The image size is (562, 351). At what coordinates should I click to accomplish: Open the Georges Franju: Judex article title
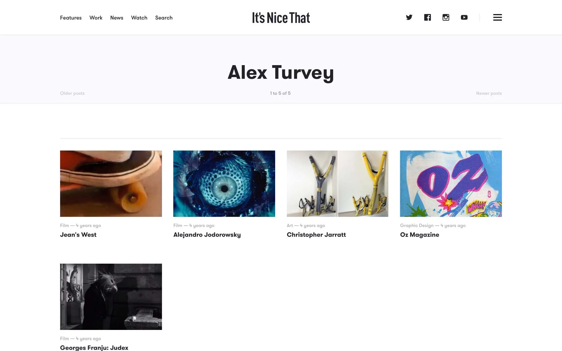pos(94,348)
